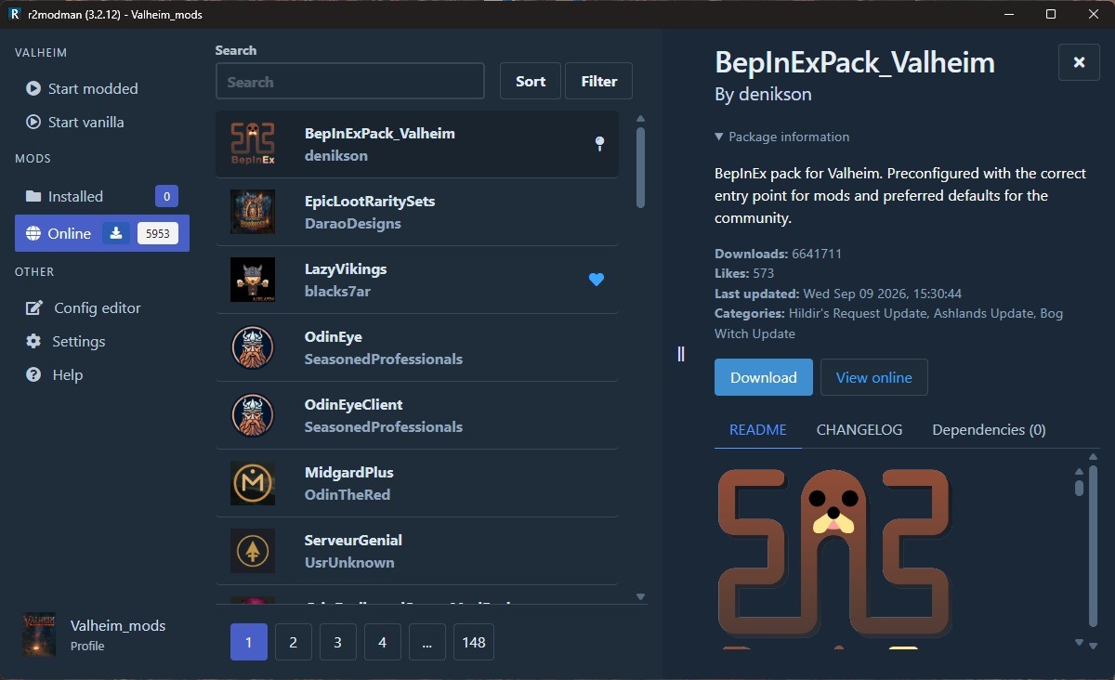
Task: Select Start modded in sidebar
Action: tap(102, 88)
